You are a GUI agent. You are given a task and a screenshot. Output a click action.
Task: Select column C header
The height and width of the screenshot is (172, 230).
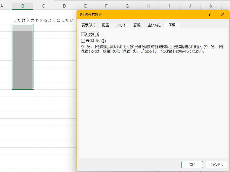tap(44, 6)
